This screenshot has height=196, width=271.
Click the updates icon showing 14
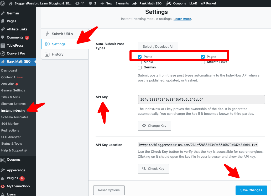tap(77, 3)
